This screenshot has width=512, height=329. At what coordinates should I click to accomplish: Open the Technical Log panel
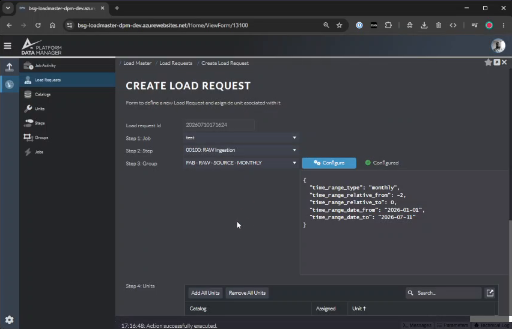tap(492, 325)
